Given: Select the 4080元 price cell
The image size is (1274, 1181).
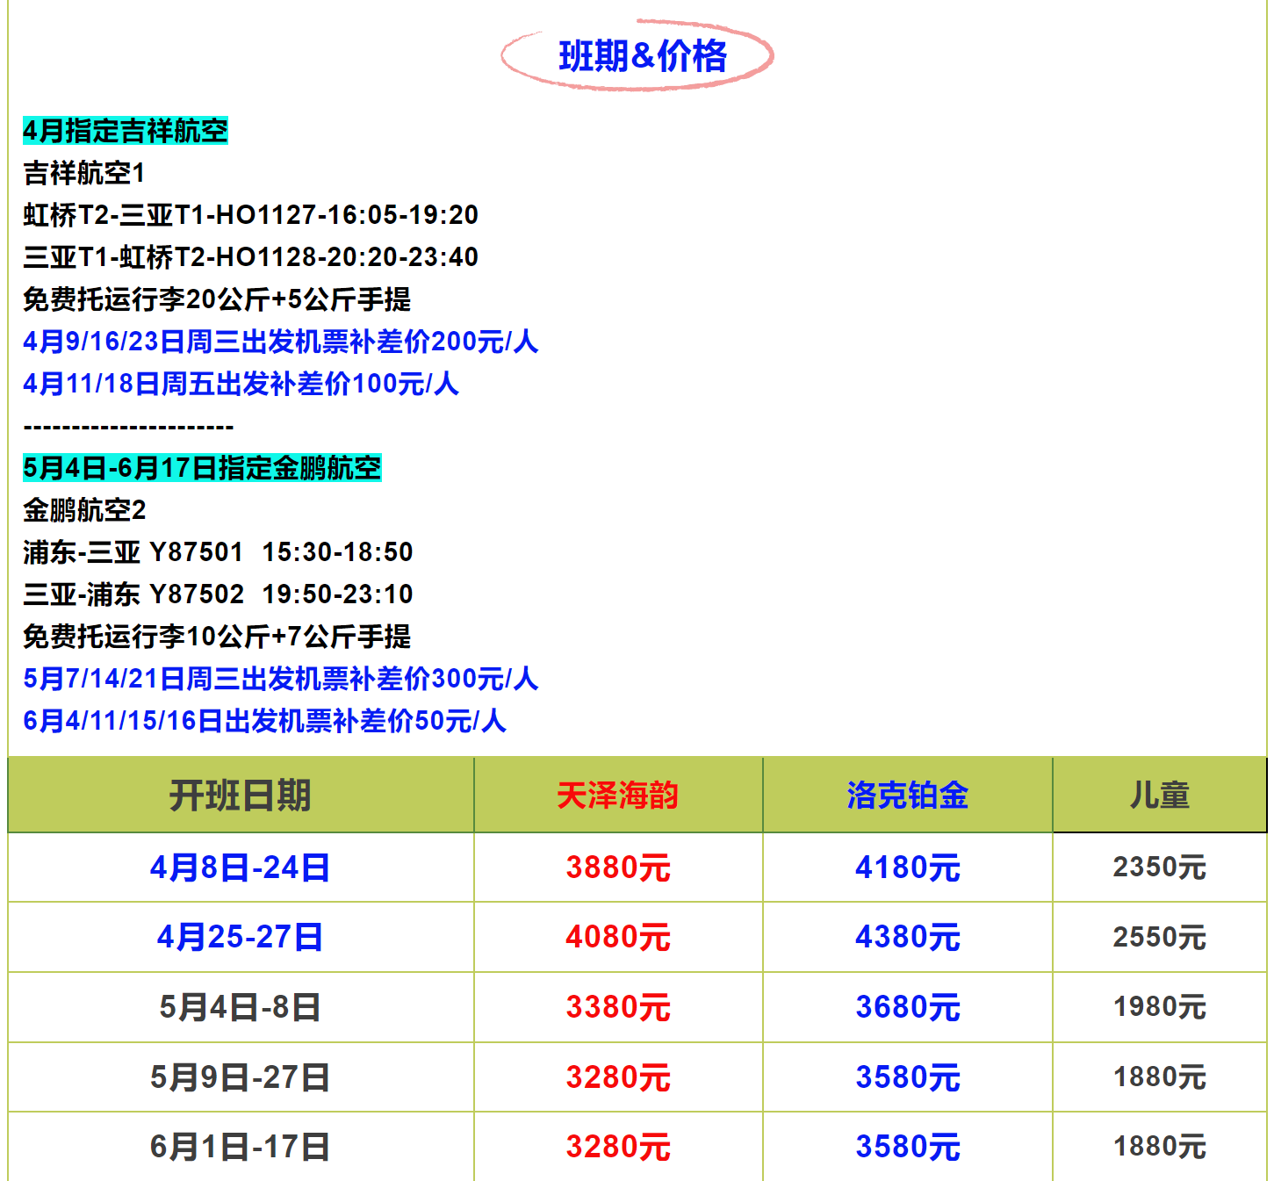Looking at the screenshot, I should pos(618,937).
